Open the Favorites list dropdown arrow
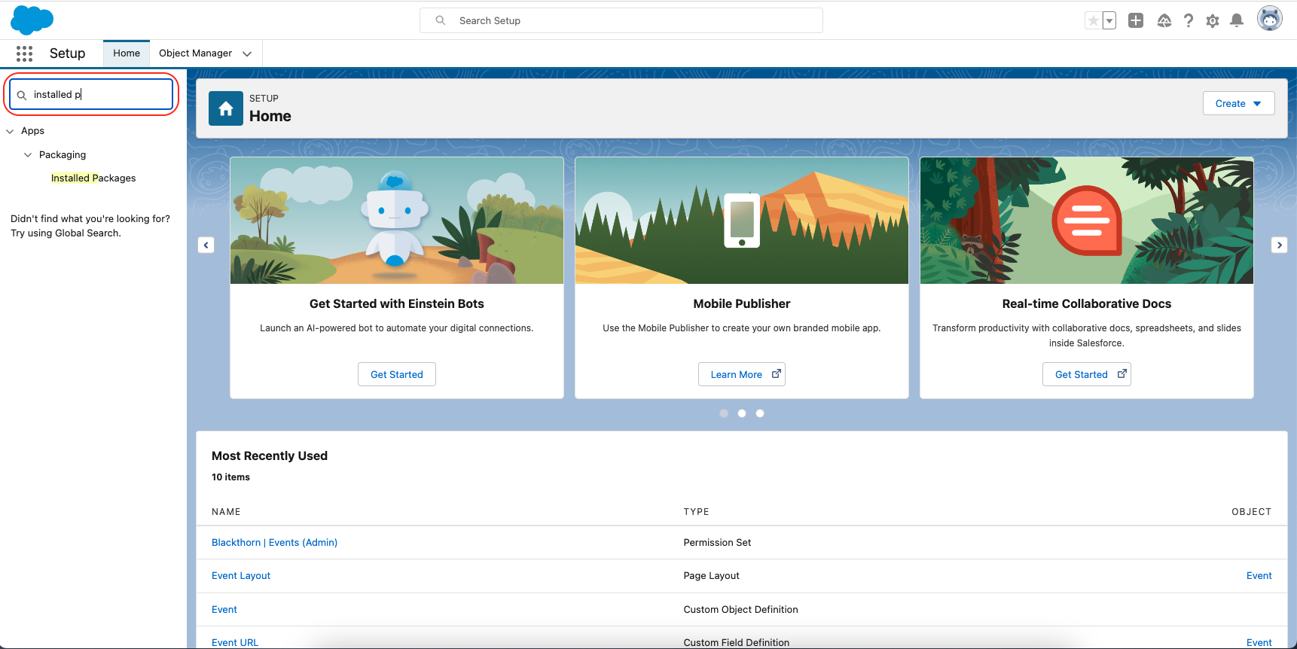 point(1109,21)
